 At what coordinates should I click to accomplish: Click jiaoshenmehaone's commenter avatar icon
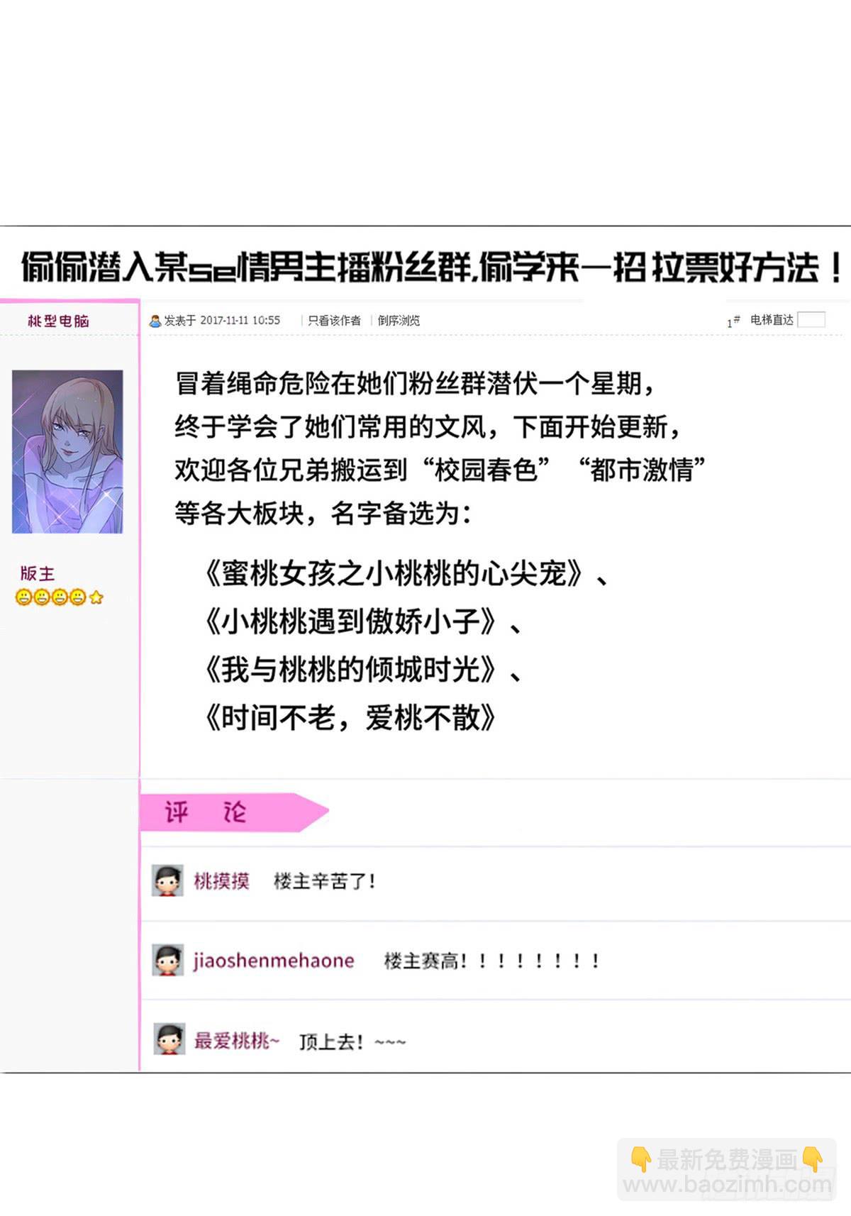coord(168,960)
